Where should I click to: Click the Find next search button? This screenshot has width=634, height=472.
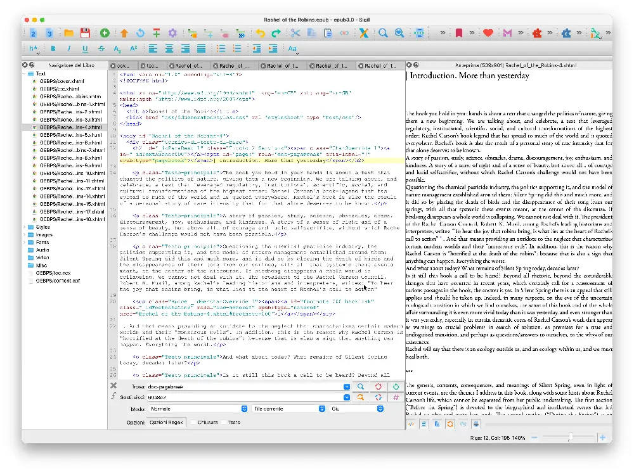tap(360, 386)
